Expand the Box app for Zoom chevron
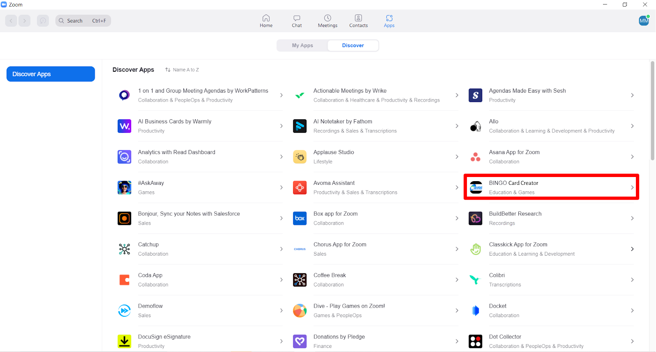 click(457, 218)
